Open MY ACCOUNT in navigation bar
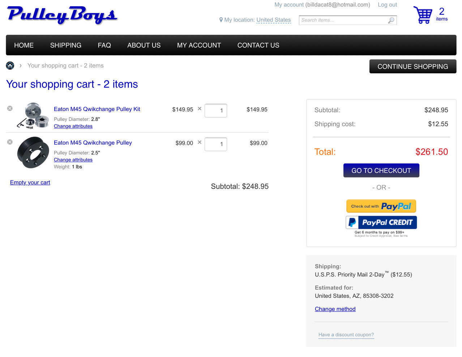The image size is (462, 357). 199,45
